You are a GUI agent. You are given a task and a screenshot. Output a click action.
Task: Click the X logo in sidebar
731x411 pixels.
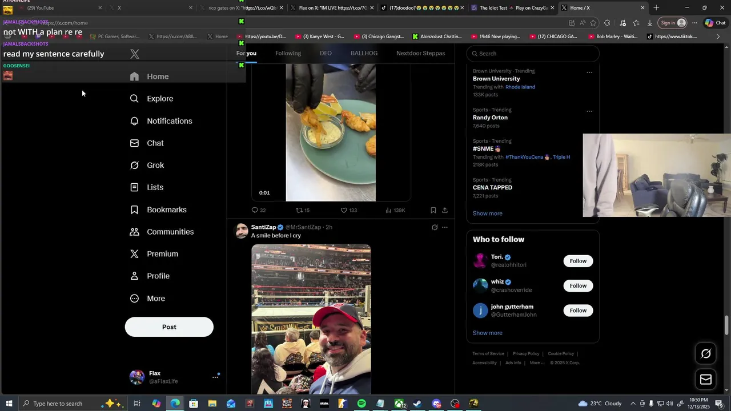point(135,54)
